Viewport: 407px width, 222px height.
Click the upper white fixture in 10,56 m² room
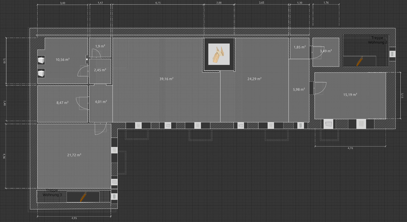click(x=41, y=61)
